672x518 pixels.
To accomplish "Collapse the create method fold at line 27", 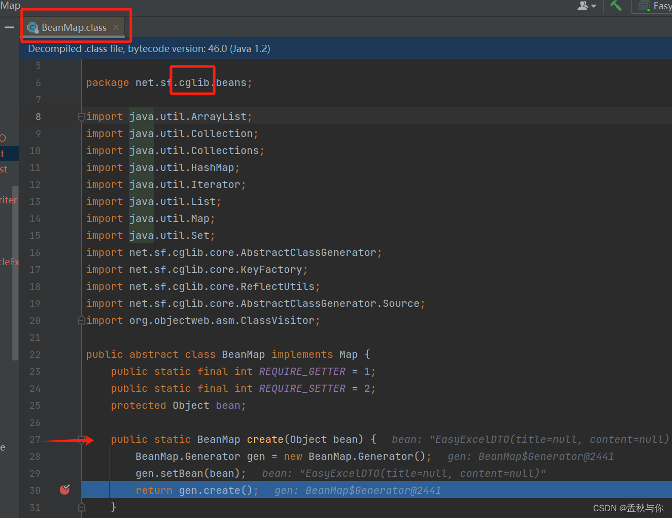I will point(81,439).
